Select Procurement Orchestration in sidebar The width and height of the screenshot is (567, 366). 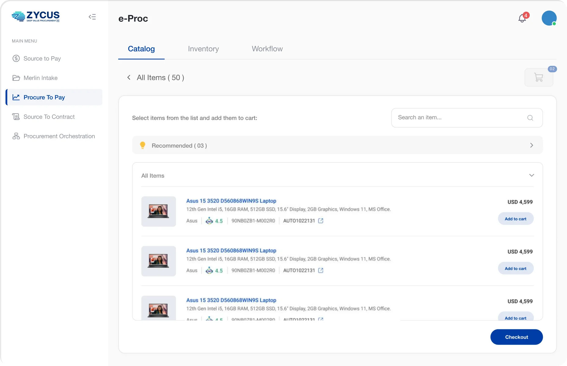point(59,136)
